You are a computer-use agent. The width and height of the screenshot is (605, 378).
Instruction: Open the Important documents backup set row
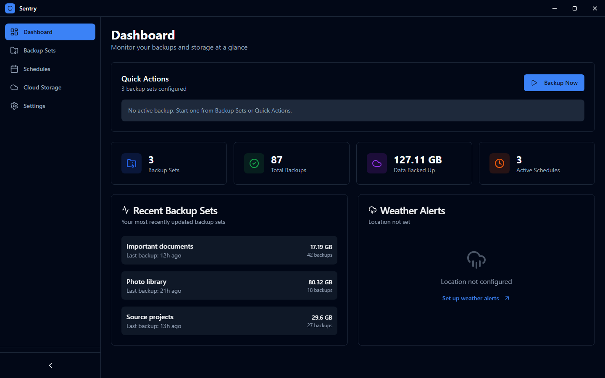click(229, 250)
